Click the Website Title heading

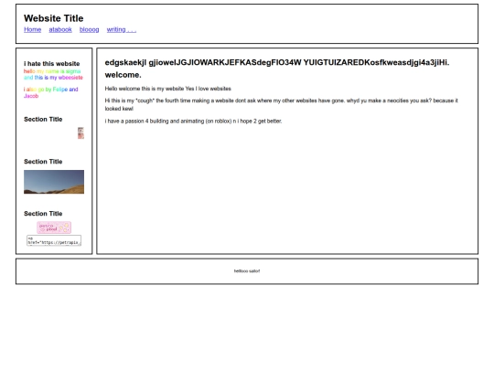[54, 18]
